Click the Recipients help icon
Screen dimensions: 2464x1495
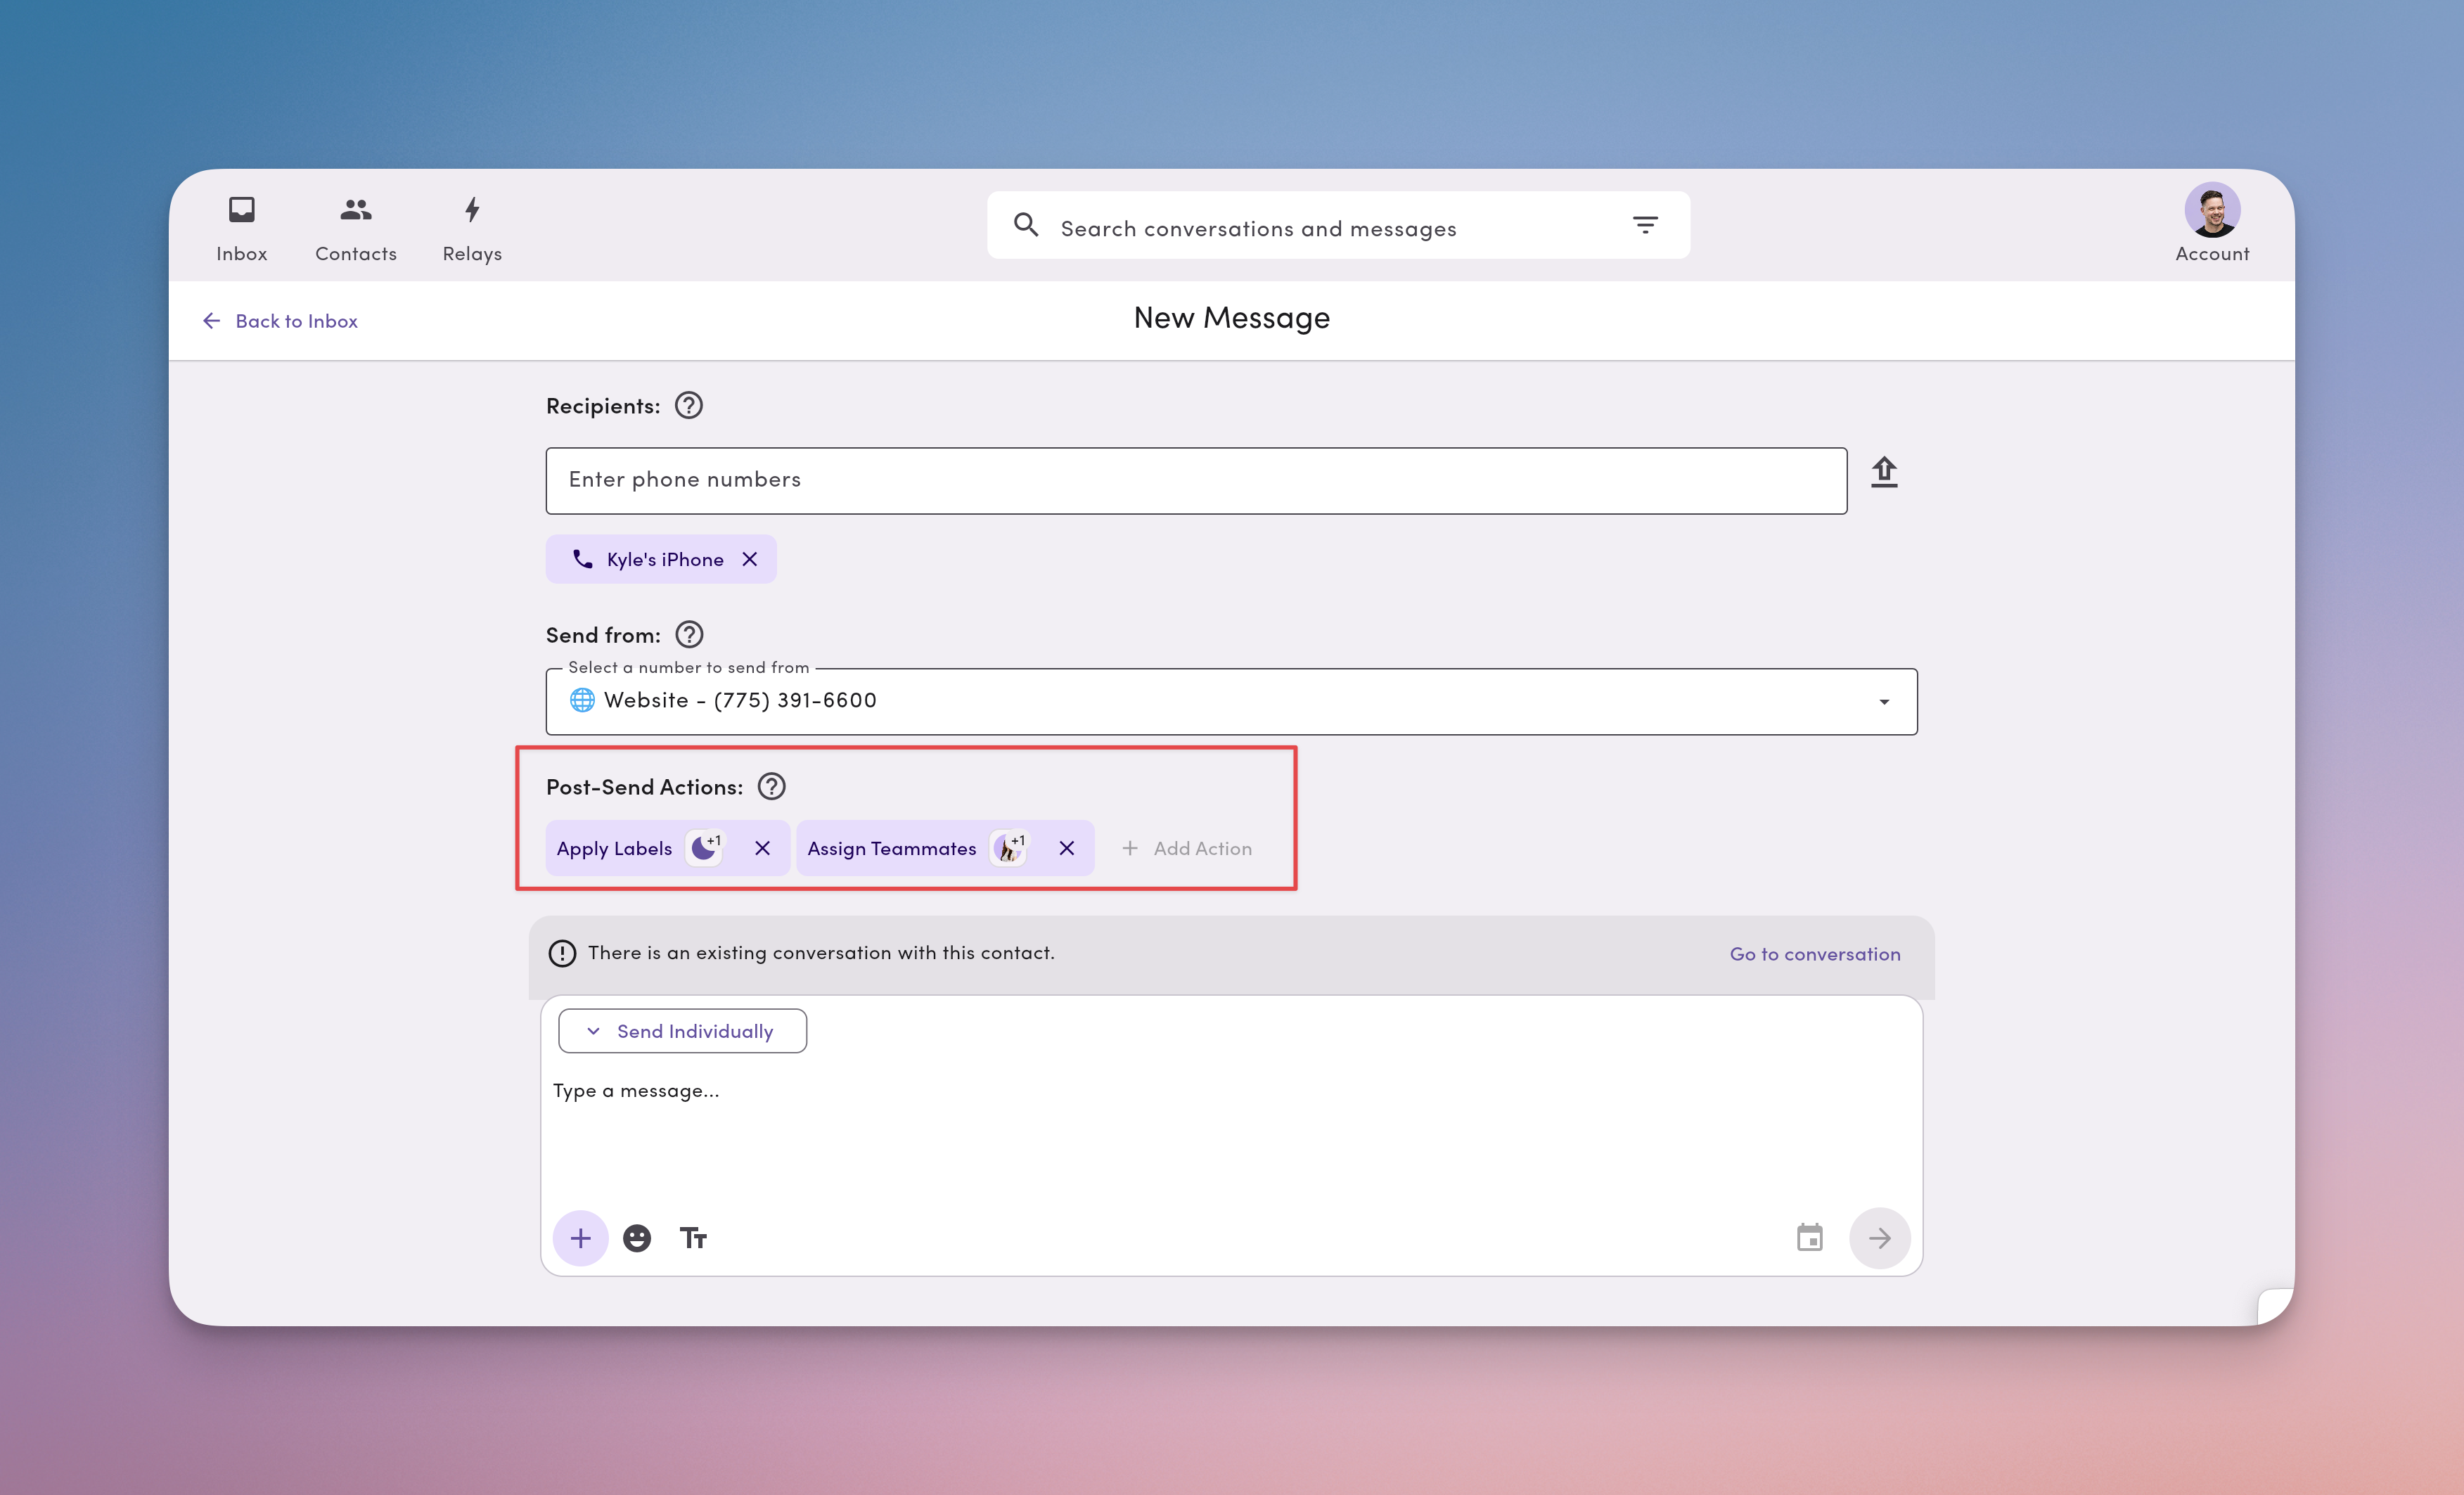(687, 405)
